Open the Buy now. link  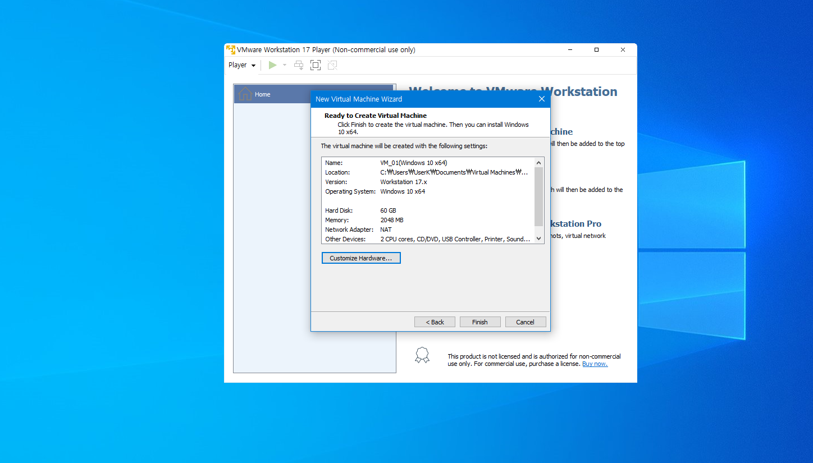[x=595, y=364]
